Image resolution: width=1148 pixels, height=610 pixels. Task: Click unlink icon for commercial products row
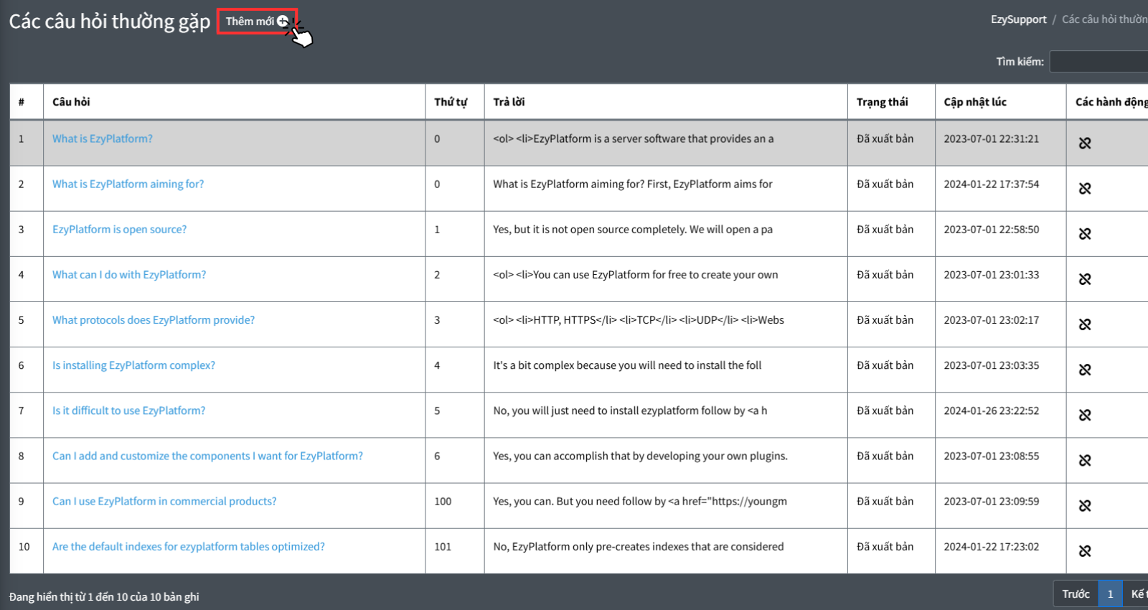[1084, 506]
